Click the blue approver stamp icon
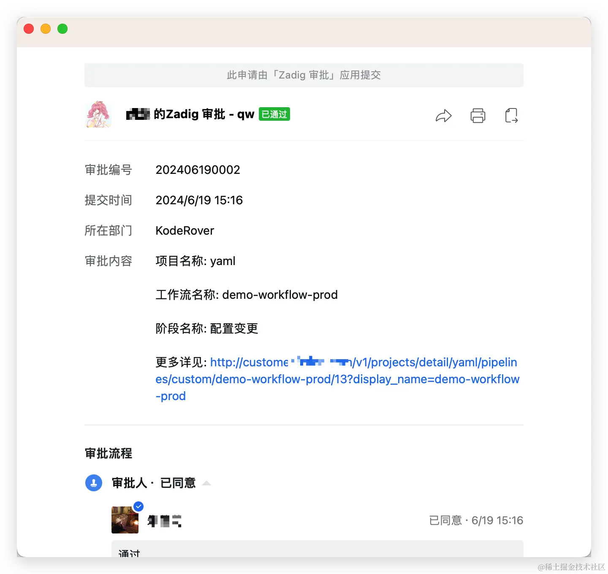Viewport: 608px width, 574px height. click(94, 483)
